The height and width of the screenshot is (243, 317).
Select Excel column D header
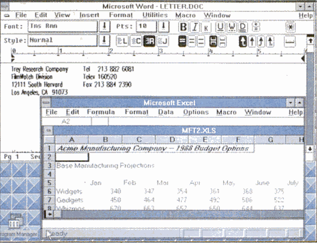(x=172, y=140)
